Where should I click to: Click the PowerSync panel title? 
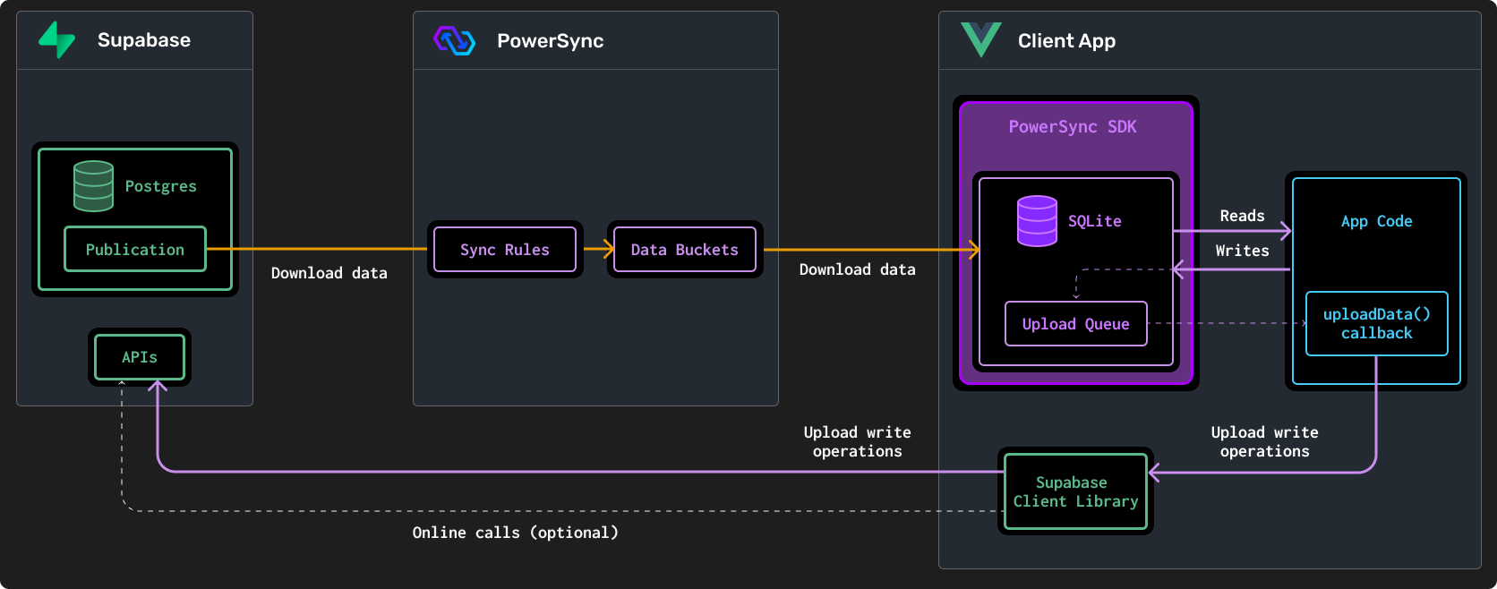point(551,40)
